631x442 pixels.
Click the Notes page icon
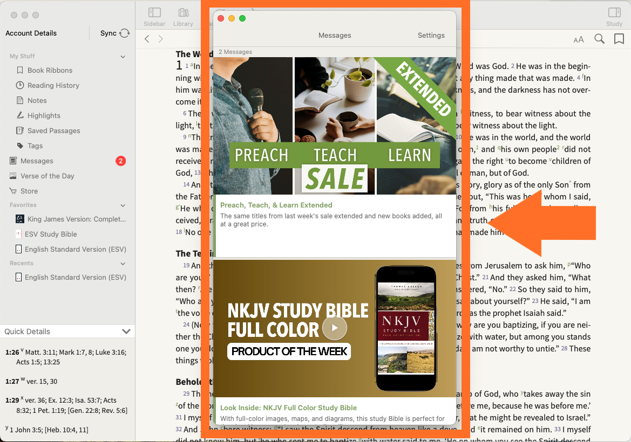click(x=20, y=100)
